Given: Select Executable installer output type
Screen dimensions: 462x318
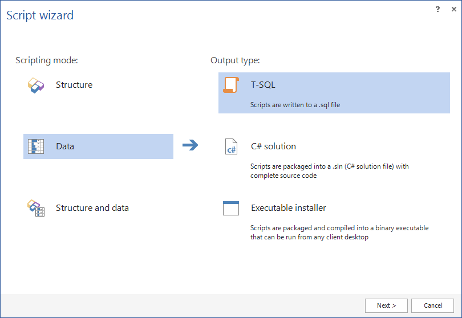Looking at the screenshot, I should tap(289, 208).
